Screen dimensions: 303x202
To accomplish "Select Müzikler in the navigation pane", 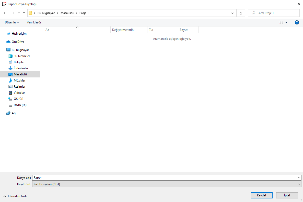I will [x=19, y=80].
